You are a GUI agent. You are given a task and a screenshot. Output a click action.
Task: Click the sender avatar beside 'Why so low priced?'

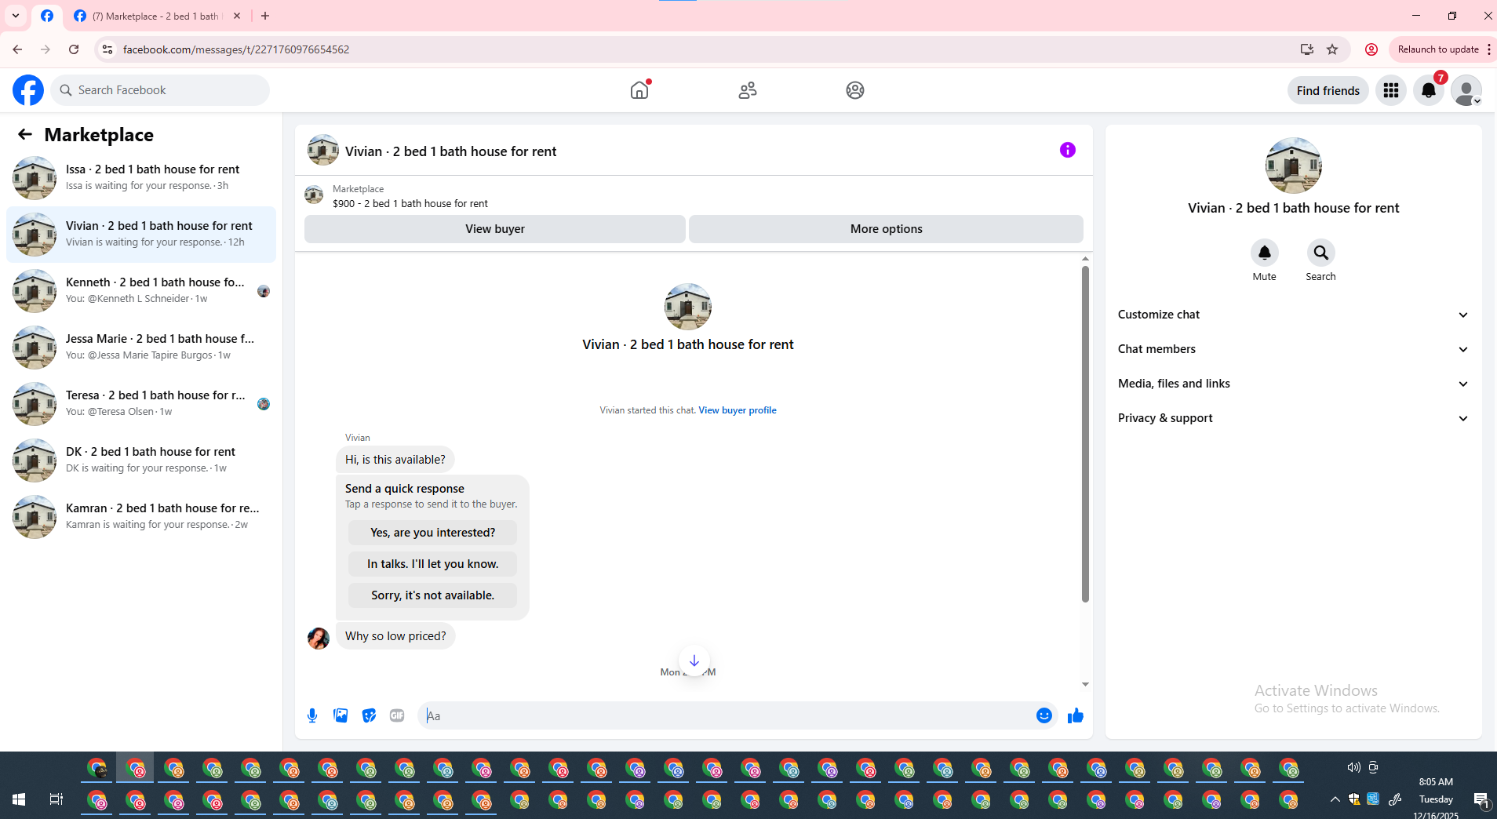pos(319,638)
